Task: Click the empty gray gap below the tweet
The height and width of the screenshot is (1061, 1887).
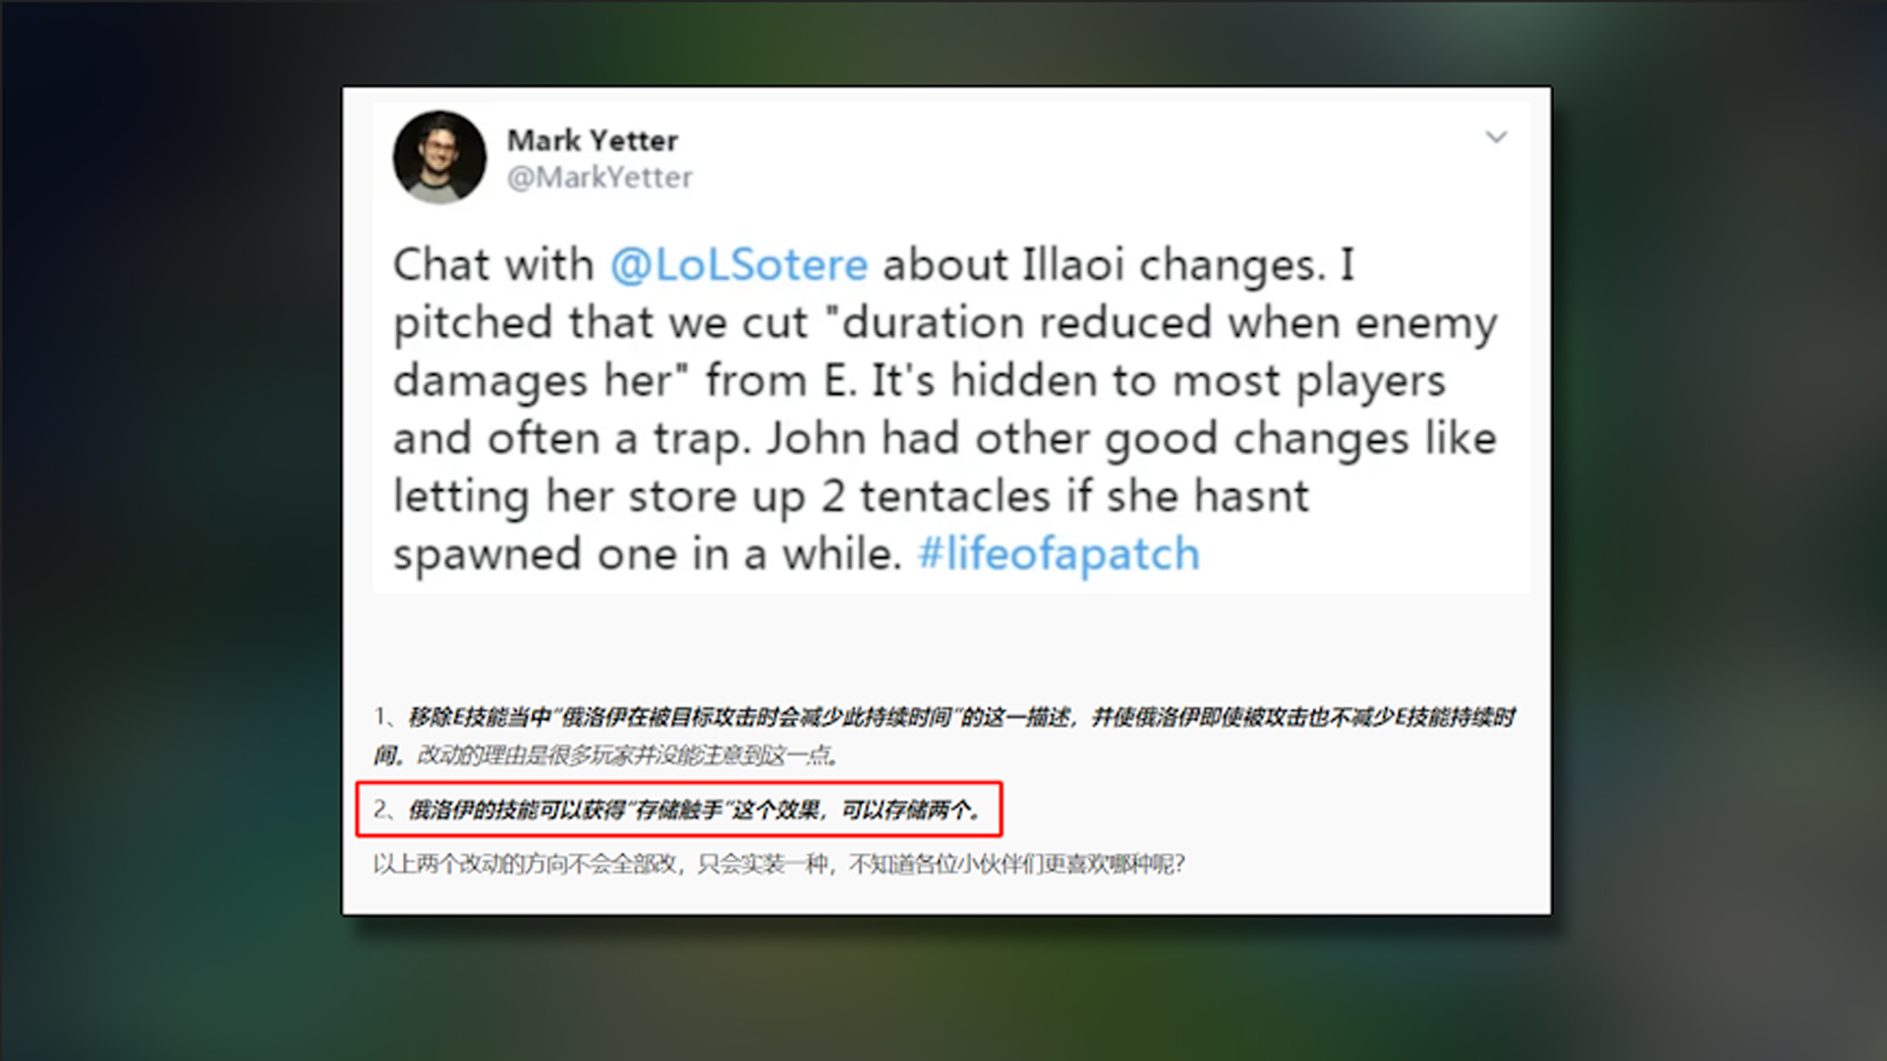Action: coord(946,643)
